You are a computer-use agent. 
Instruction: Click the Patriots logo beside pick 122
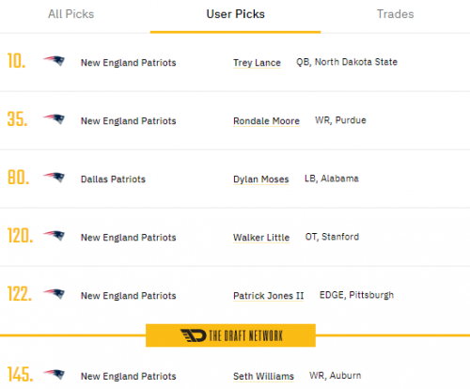(54, 294)
